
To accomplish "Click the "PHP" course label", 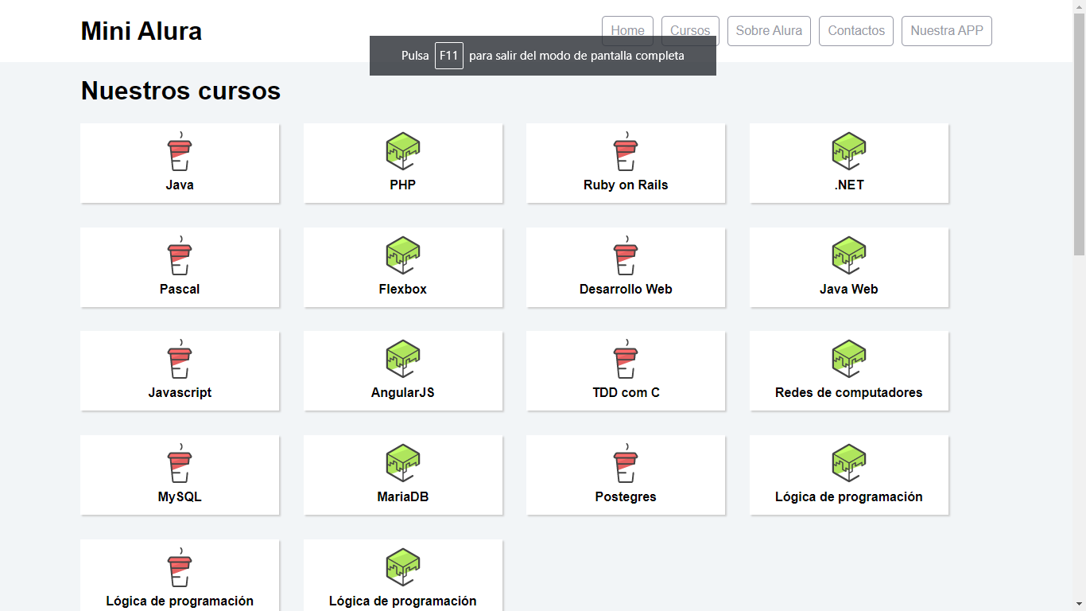I will pyautogui.click(x=403, y=185).
